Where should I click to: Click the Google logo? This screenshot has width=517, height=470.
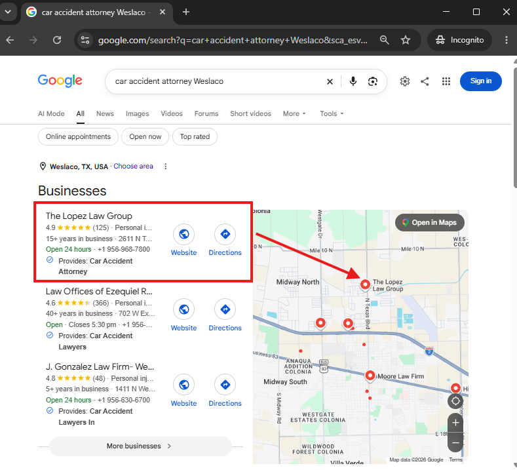click(60, 81)
